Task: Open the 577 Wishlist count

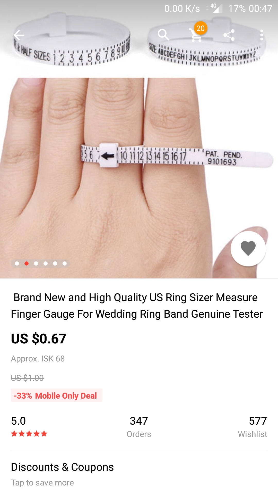Action: (253, 427)
